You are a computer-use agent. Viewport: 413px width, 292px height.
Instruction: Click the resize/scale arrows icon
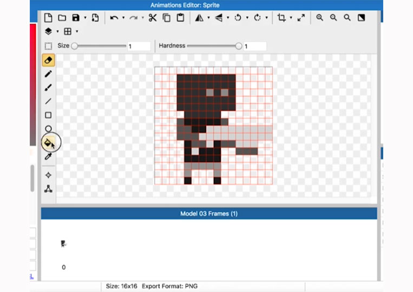(x=301, y=18)
